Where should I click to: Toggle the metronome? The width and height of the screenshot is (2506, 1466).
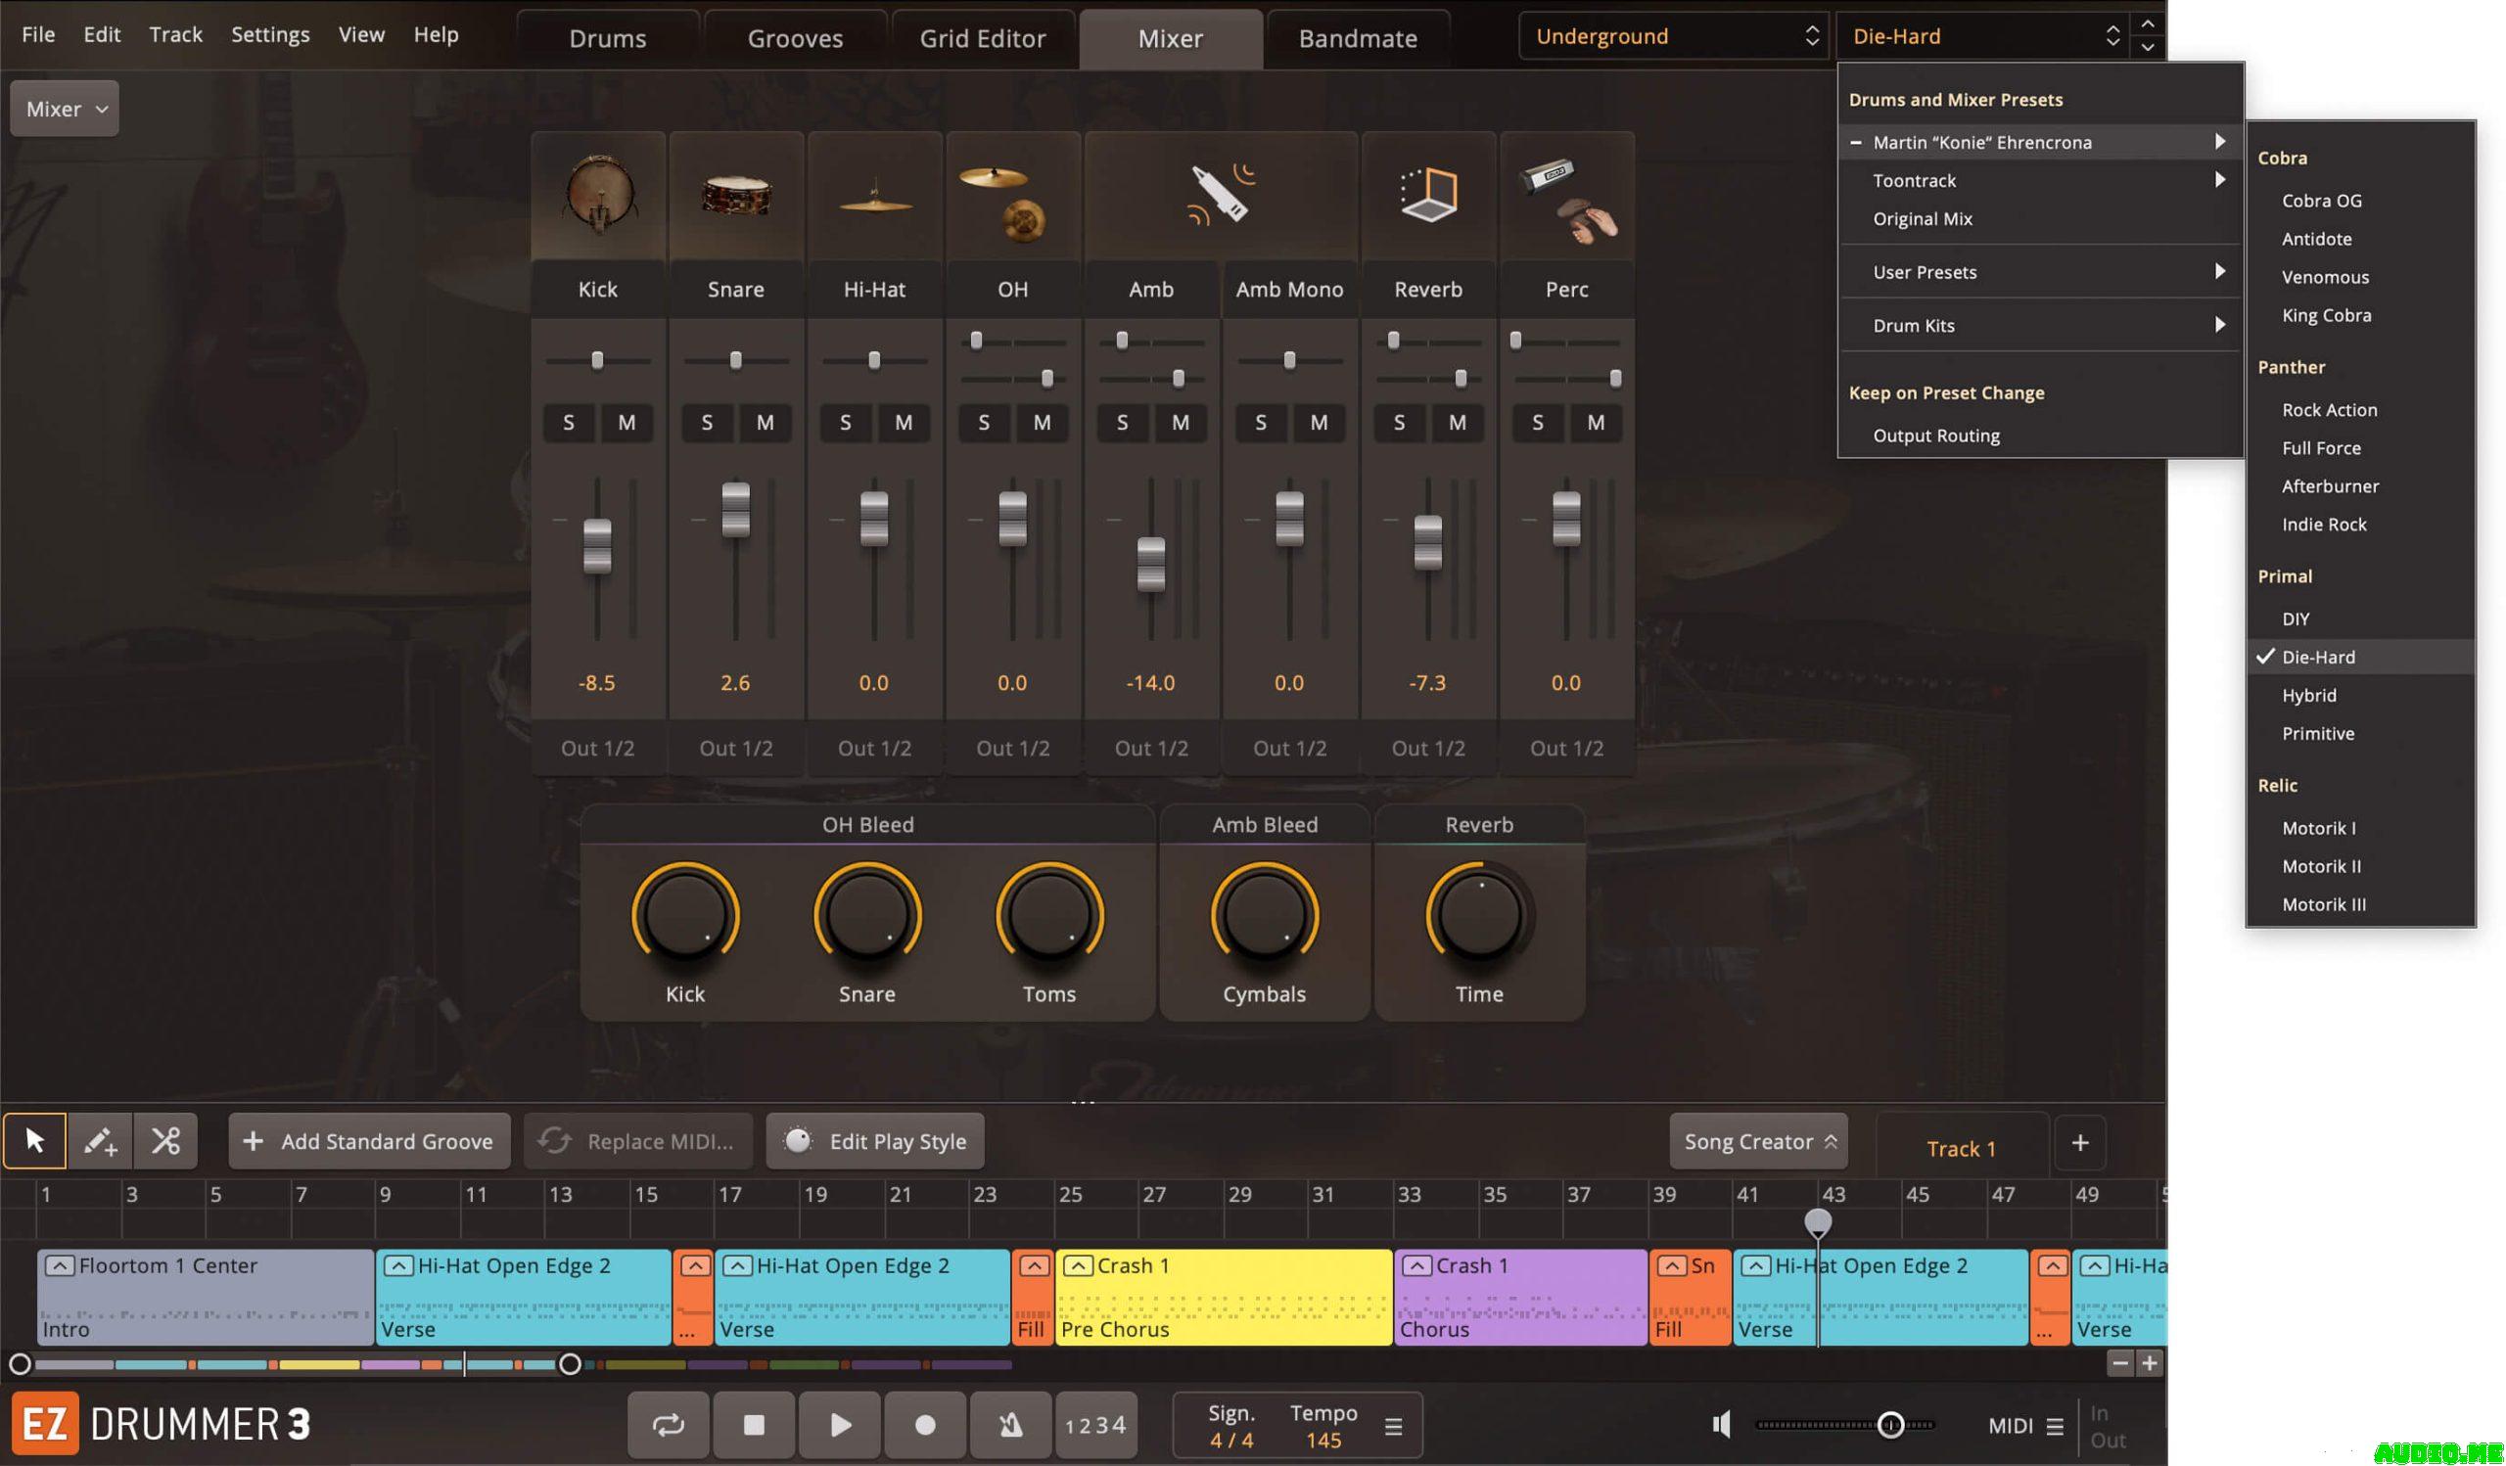coord(1010,1425)
